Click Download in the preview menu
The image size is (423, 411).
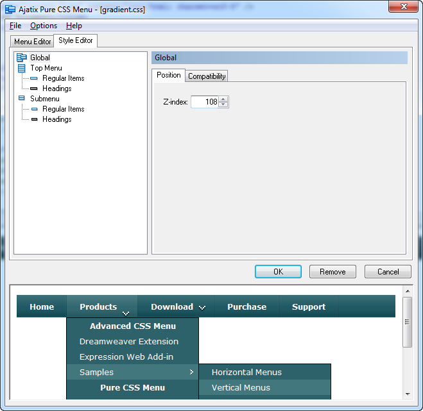[176, 306]
